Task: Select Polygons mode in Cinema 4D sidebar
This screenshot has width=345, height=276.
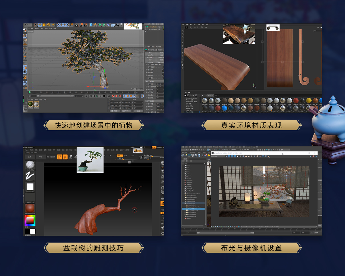Action: (25, 58)
